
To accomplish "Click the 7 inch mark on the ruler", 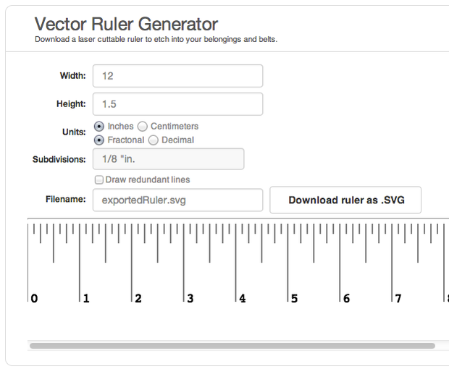I will 398,298.
